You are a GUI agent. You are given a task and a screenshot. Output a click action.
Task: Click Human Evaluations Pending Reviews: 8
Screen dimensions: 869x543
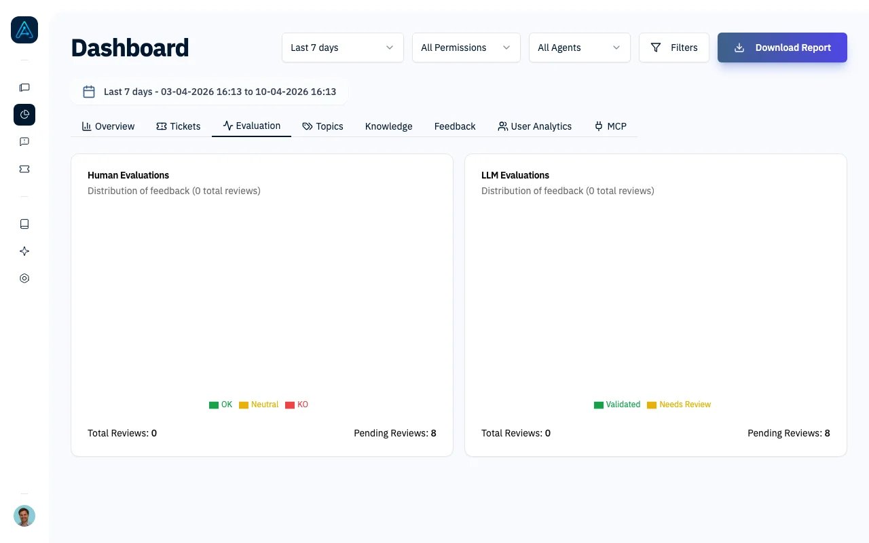click(x=395, y=433)
